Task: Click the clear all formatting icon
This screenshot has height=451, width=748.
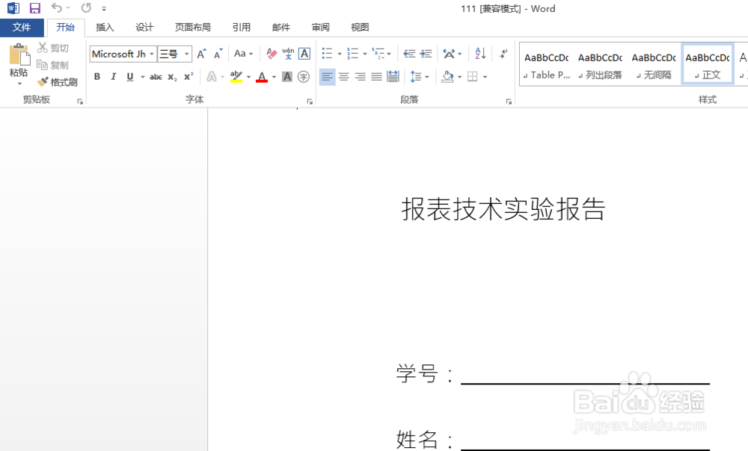Action: tap(270, 53)
